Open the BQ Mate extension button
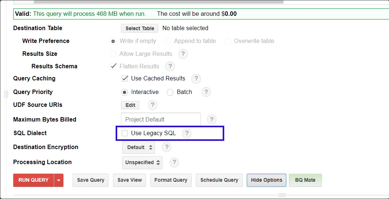 click(x=305, y=180)
